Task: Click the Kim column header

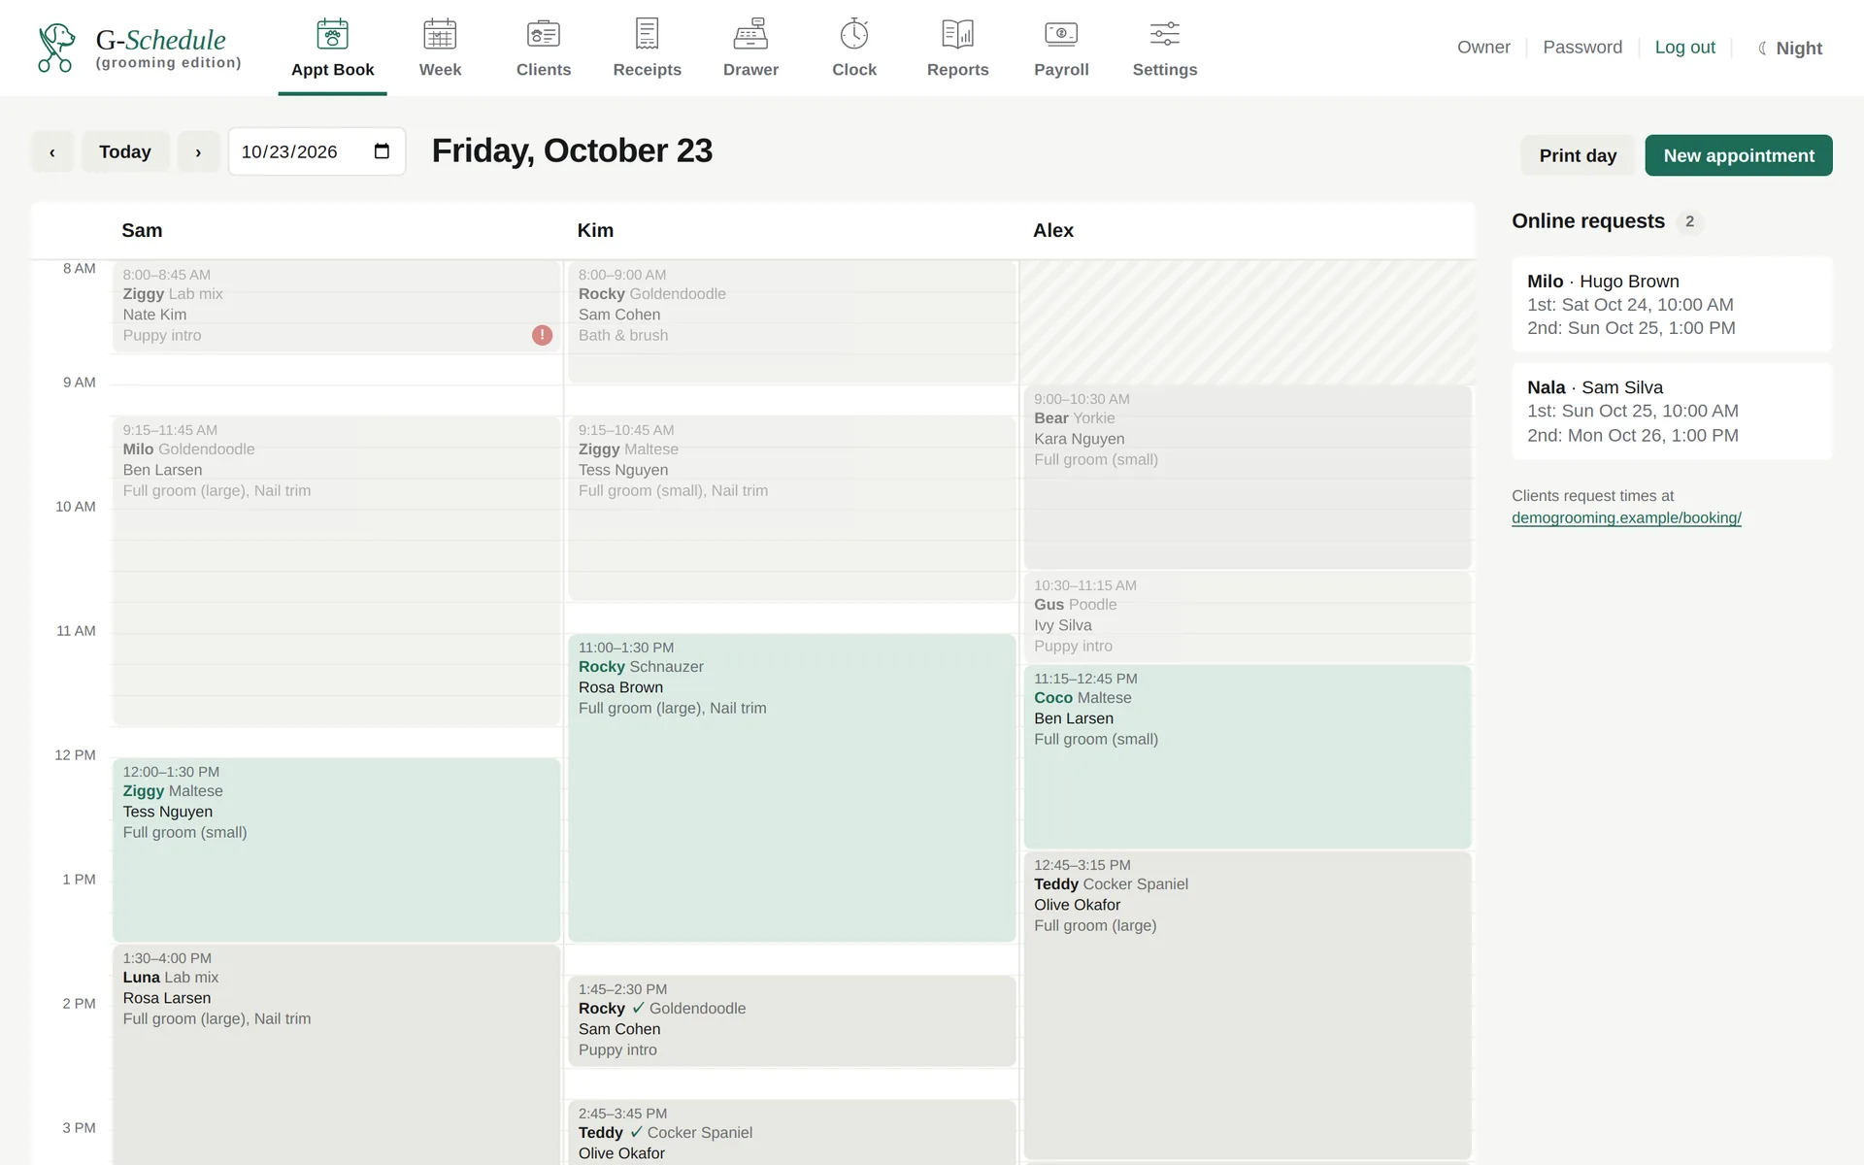Action: pyautogui.click(x=595, y=230)
